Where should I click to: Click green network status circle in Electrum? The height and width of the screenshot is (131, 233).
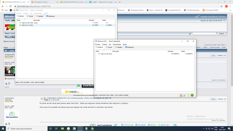pyautogui.click(x=192, y=95)
